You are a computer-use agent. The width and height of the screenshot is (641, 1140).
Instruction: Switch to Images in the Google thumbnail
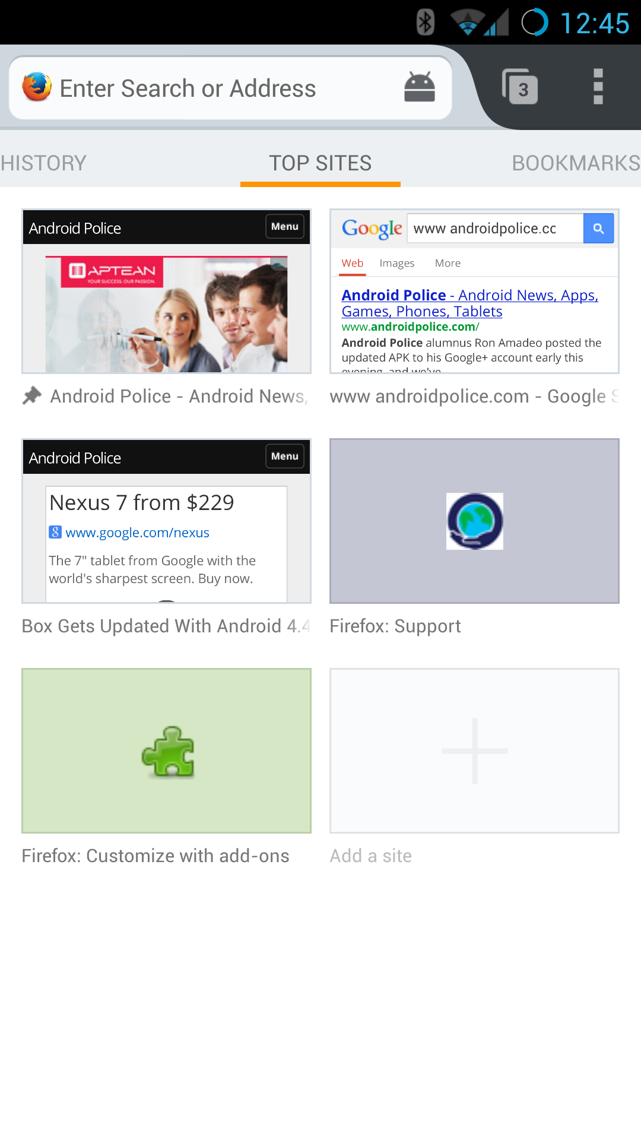[x=396, y=262]
